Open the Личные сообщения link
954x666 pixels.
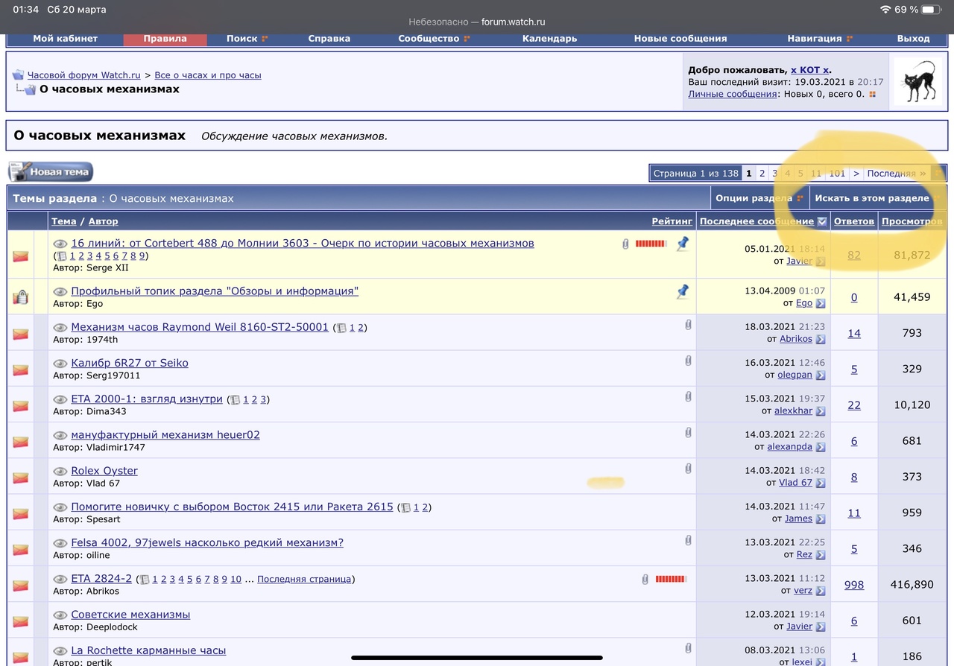pyautogui.click(x=732, y=94)
